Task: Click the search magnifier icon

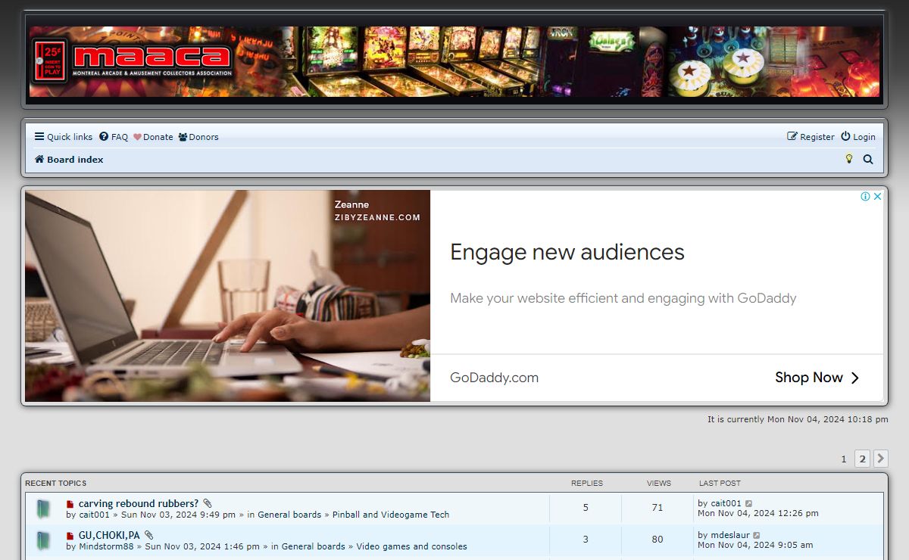Action: pyautogui.click(x=868, y=160)
